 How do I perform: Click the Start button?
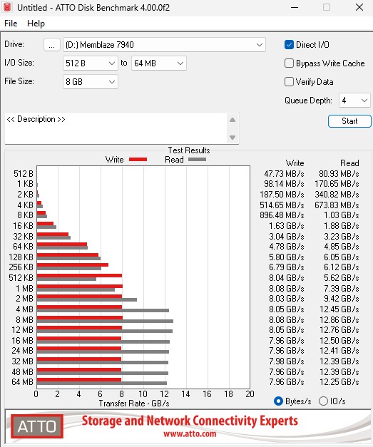pyautogui.click(x=349, y=121)
